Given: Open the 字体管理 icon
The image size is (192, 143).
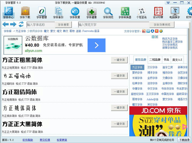Looking at the screenshot, I should pos(42,12).
